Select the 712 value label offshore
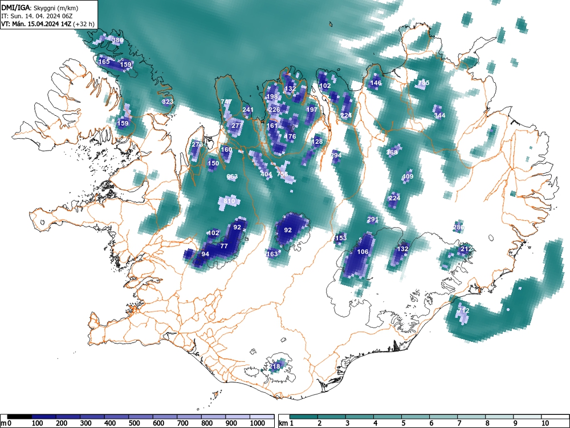 463,310
